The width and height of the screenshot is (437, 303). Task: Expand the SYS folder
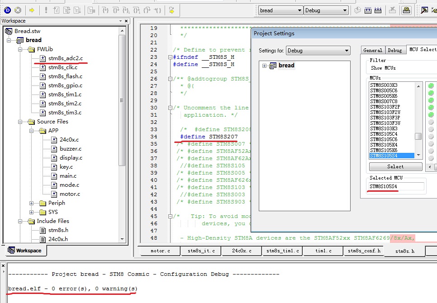coord(32,212)
